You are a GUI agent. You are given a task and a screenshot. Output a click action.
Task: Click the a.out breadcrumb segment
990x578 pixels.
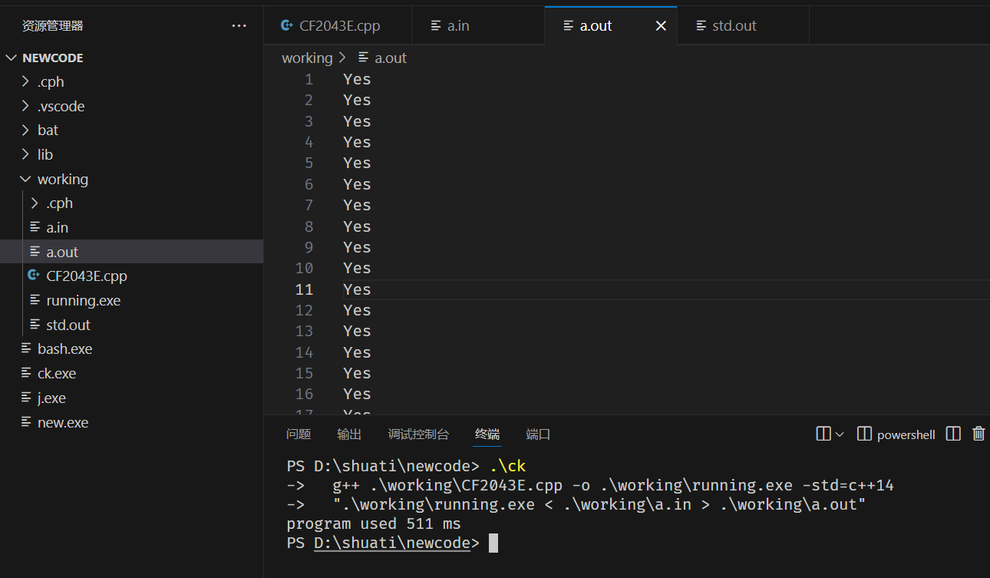click(x=391, y=58)
